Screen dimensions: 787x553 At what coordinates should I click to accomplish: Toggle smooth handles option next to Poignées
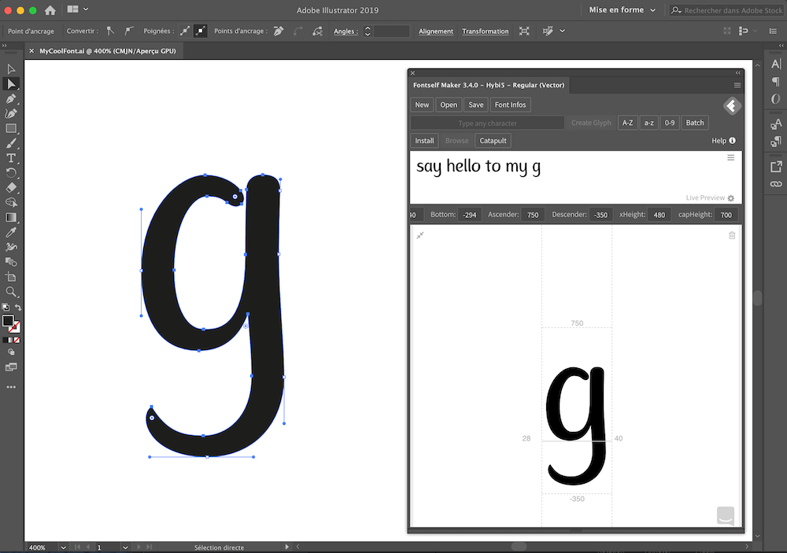[198, 31]
